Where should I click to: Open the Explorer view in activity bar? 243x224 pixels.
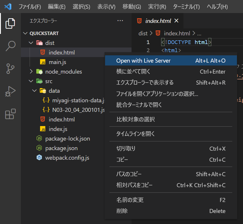[x=10, y=23]
